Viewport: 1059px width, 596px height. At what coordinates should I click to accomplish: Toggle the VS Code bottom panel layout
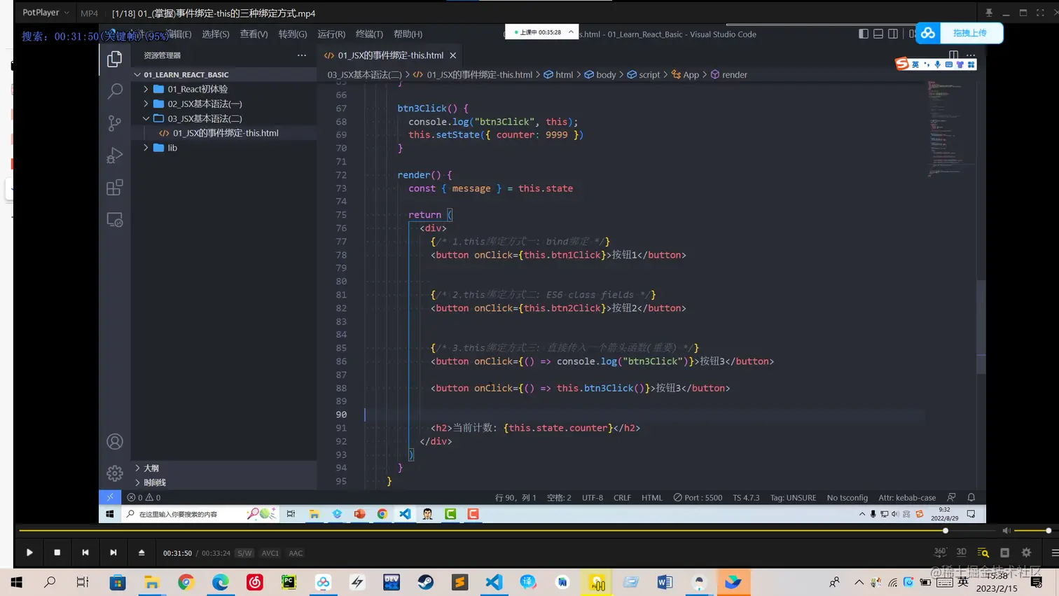[878, 34]
